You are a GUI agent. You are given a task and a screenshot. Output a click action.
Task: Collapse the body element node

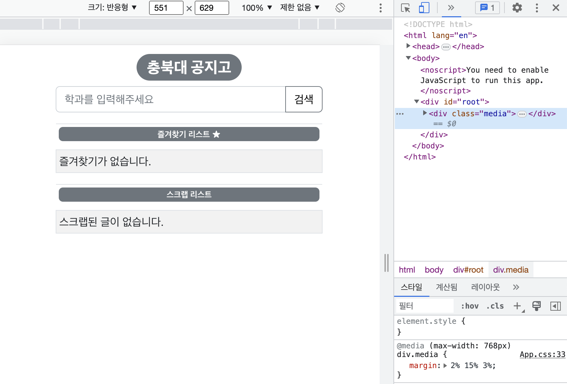click(408, 58)
